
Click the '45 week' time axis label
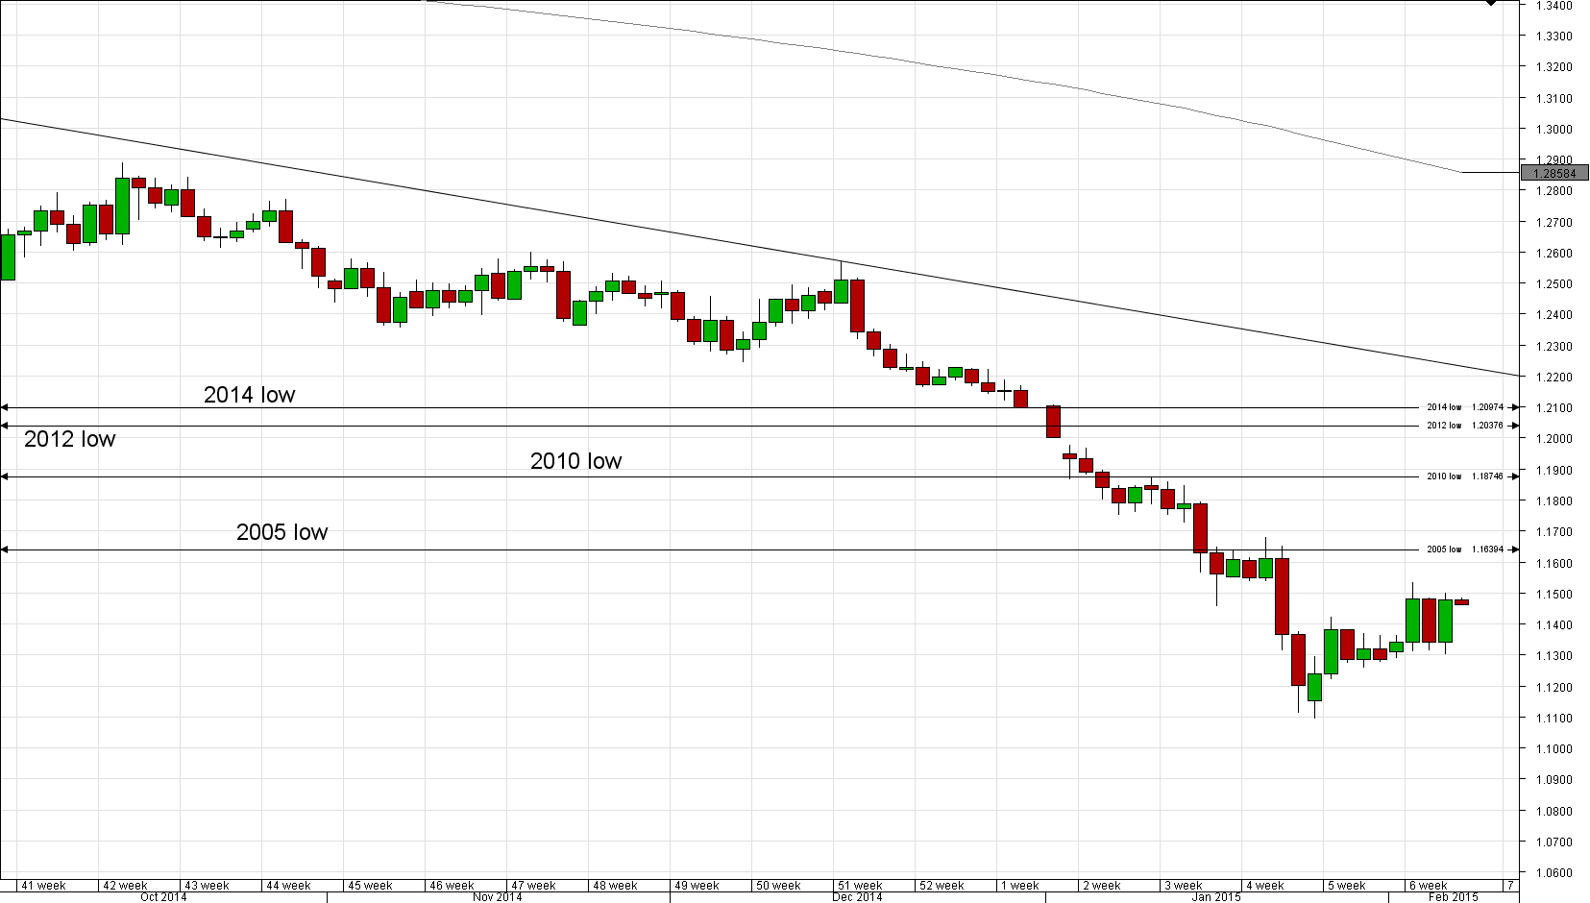370,886
